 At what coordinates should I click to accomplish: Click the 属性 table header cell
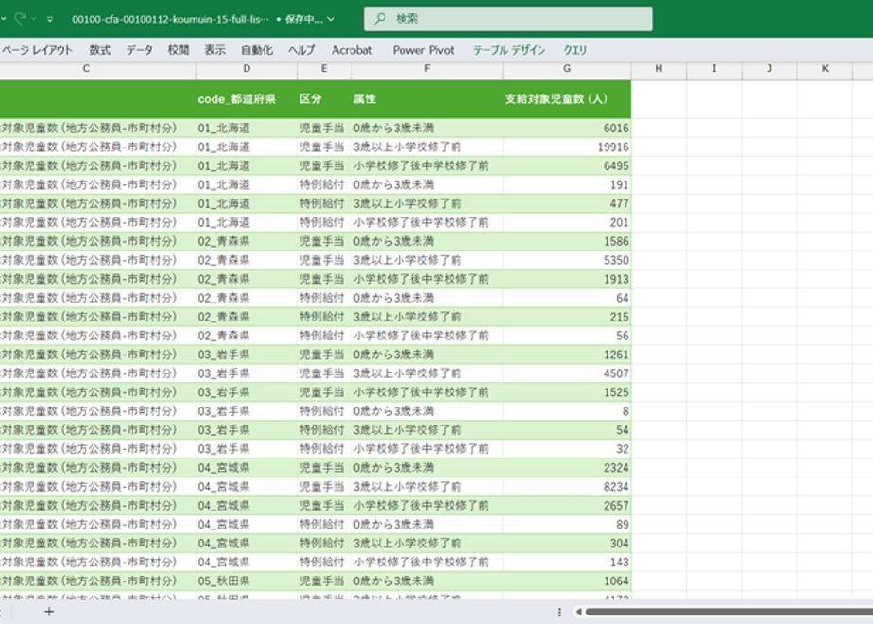(427, 99)
